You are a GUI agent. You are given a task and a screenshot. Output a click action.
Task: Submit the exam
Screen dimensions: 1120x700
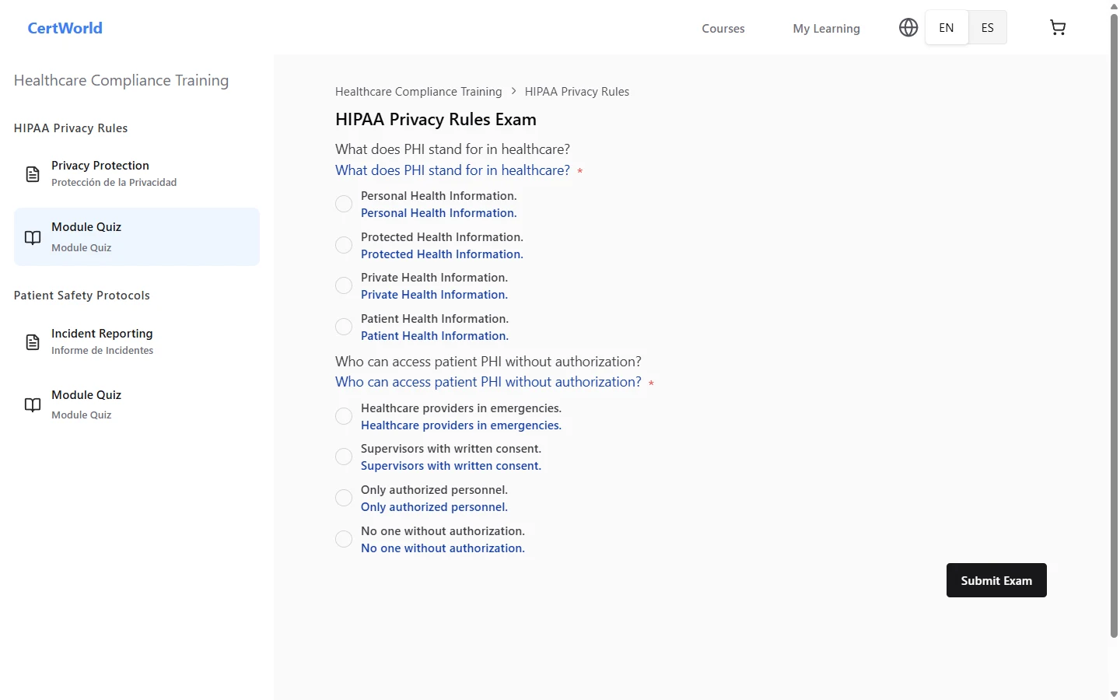coord(996,580)
